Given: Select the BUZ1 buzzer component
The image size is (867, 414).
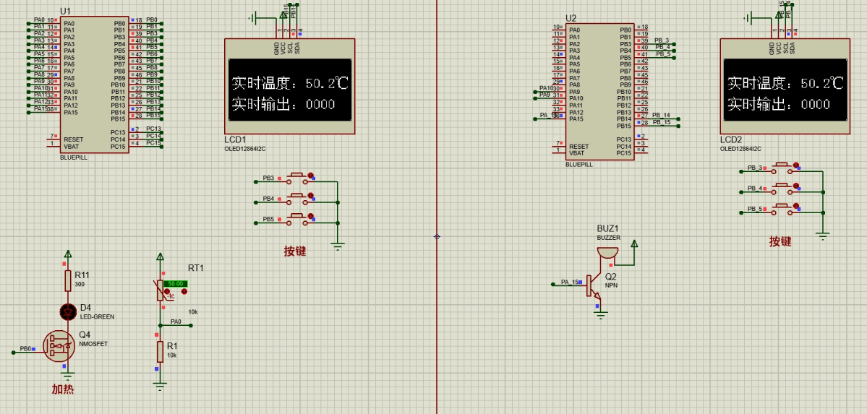Looking at the screenshot, I should (607, 252).
